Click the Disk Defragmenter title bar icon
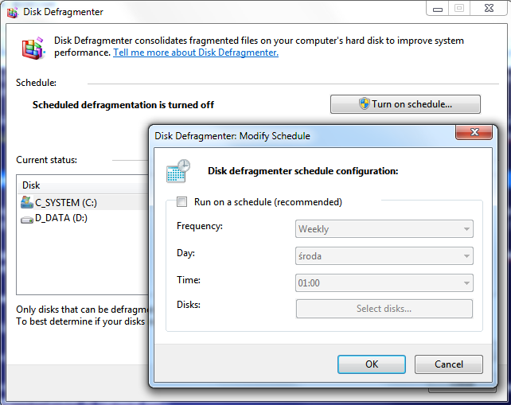Image resolution: width=511 pixels, height=405 pixels. pyautogui.click(x=13, y=13)
